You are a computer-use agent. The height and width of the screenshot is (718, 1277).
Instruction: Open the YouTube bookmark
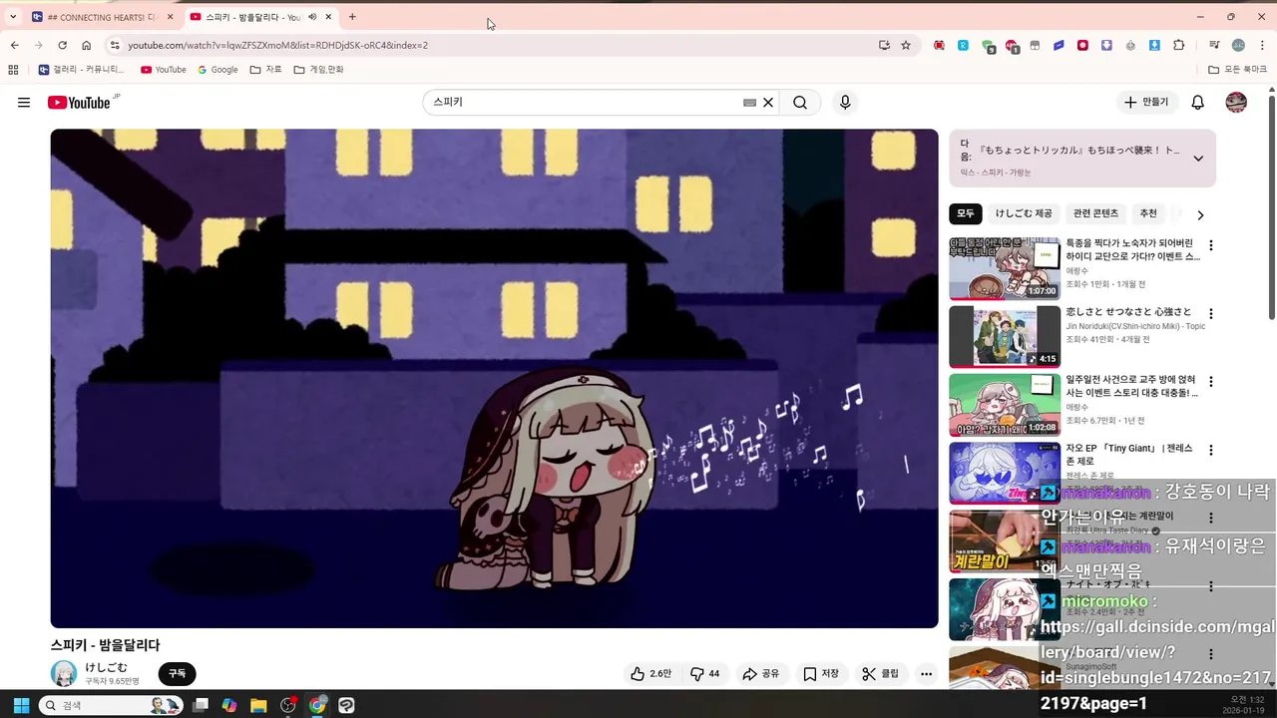click(164, 70)
